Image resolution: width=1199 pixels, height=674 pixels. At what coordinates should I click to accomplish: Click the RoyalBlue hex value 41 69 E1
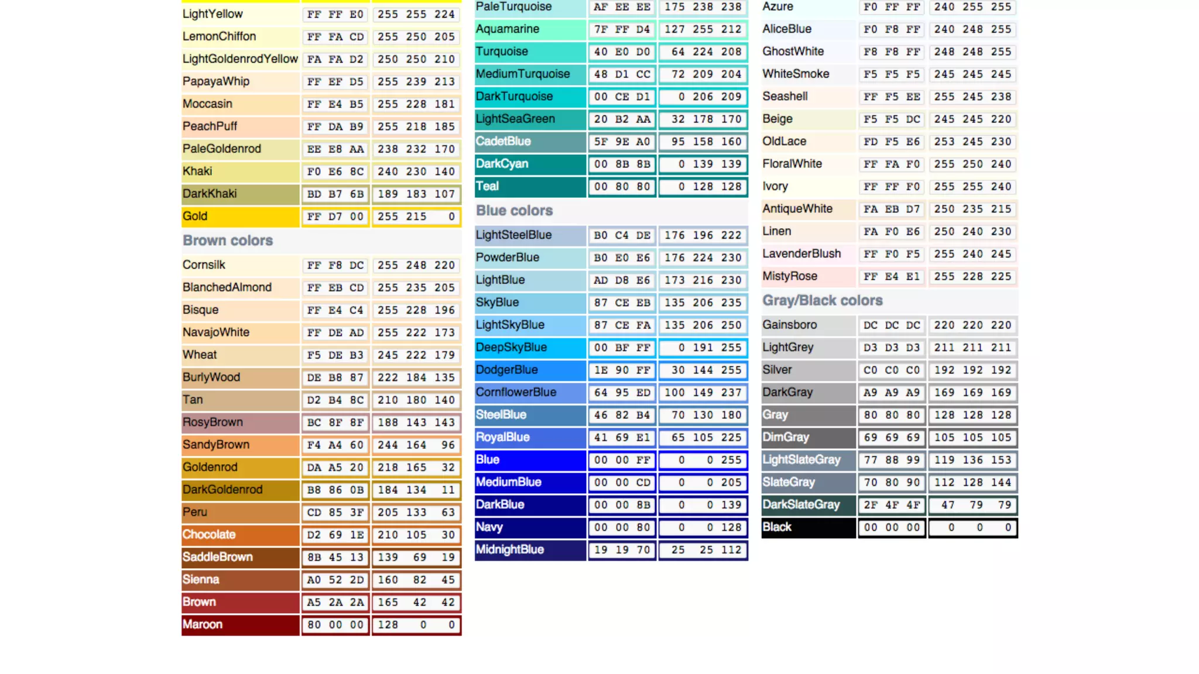[x=622, y=438]
